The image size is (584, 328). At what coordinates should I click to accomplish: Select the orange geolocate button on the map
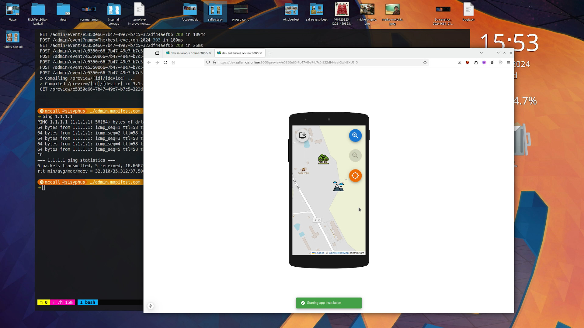tap(355, 176)
